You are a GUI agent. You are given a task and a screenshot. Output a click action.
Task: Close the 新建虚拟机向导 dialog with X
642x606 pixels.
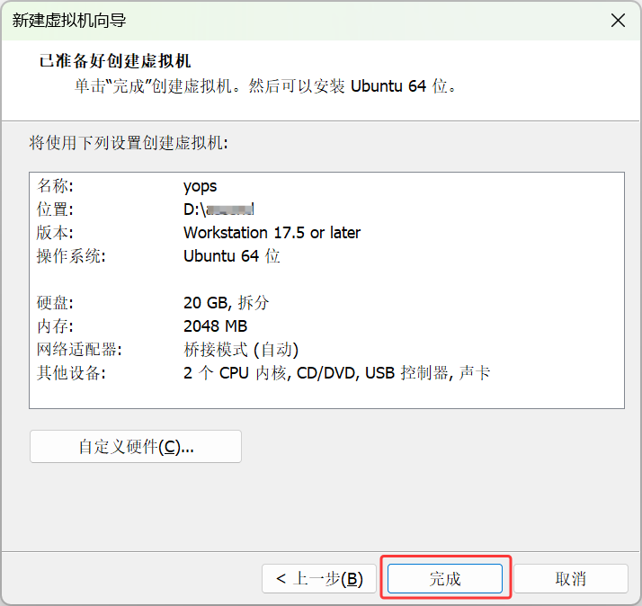(618, 21)
